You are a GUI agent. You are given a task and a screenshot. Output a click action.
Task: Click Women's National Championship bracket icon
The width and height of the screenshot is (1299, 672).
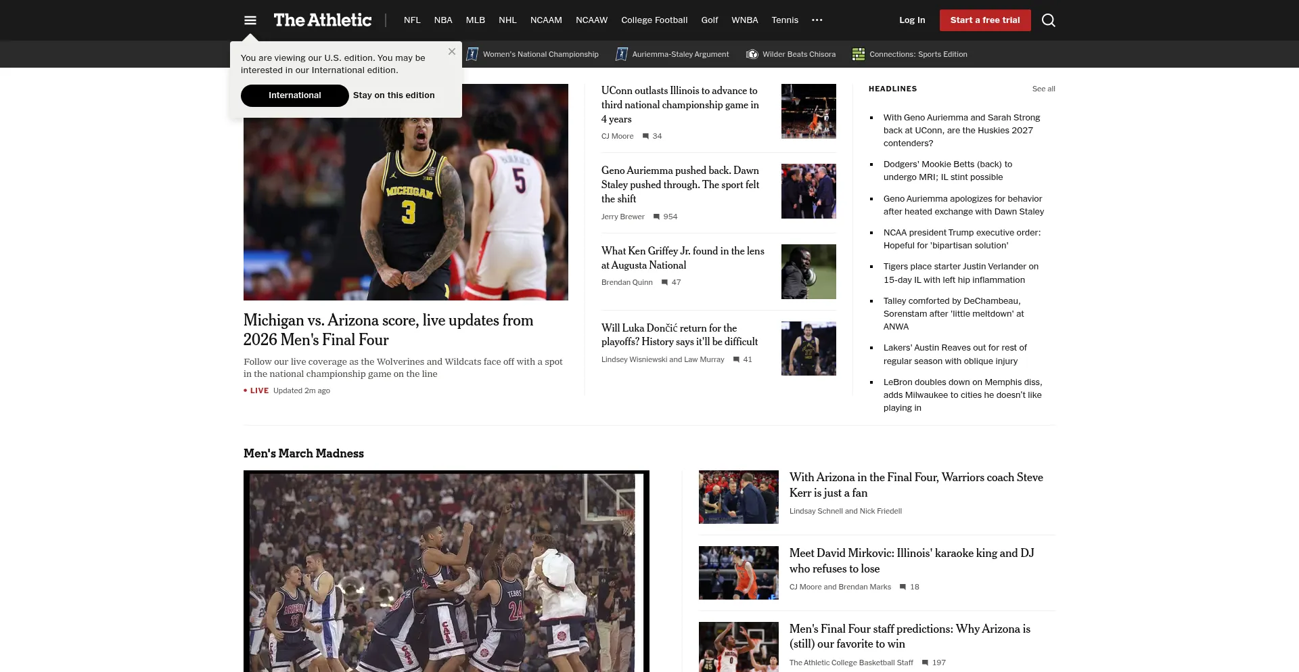point(472,54)
